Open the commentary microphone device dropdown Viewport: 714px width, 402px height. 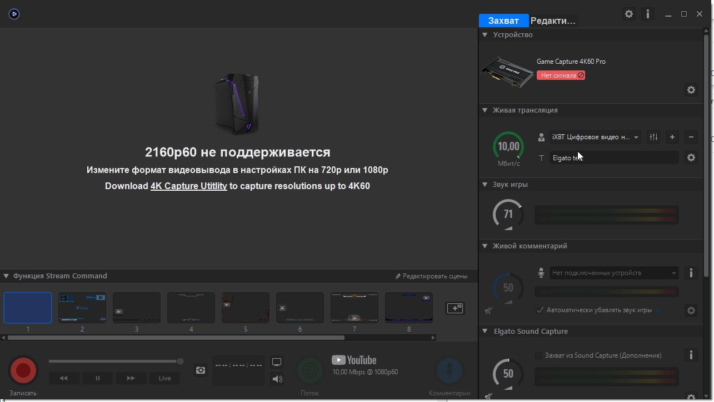(x=614, y=273)
